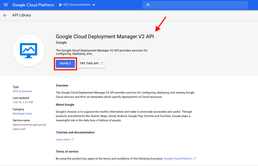Click the external-link icon in TRY THIS API
Image resolution: width=258 pixels, height=166 pixels.
coord(102,63)
